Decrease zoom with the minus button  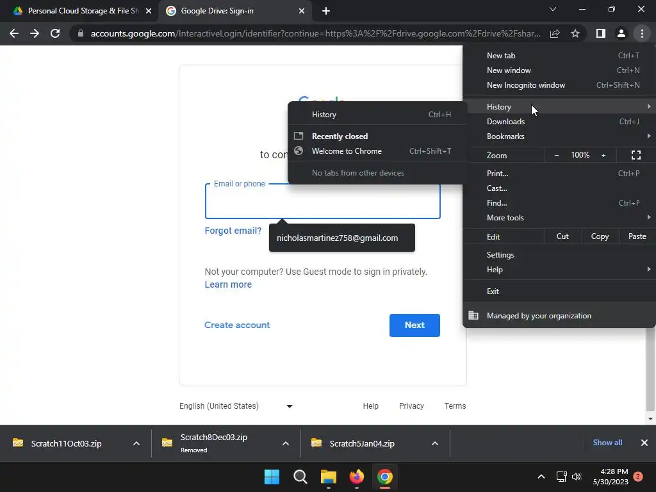(557, 155)
